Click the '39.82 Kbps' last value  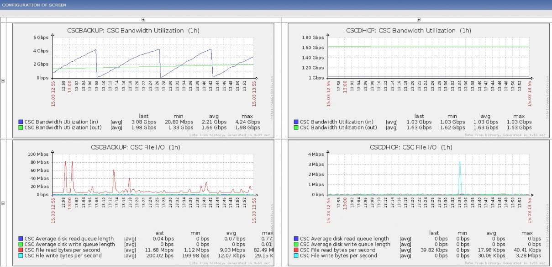tap(433, 250)
